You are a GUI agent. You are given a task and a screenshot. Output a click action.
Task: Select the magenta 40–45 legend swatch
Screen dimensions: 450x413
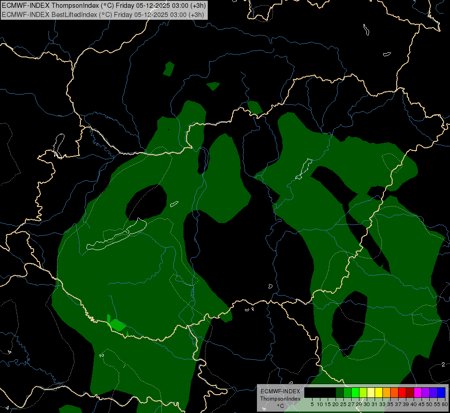point(418,392)
